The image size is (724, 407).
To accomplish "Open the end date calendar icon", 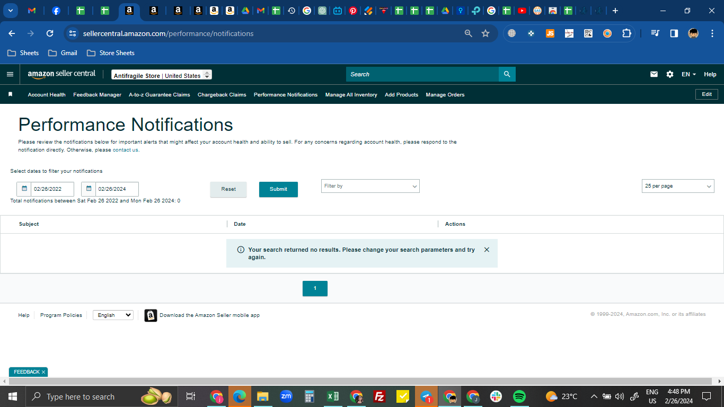I will pos(89,189).
